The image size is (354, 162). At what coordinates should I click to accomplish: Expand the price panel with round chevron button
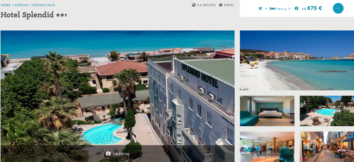coord(338,8)
